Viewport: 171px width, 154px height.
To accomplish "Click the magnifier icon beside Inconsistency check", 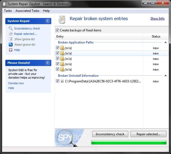I will tap(10, 28).
